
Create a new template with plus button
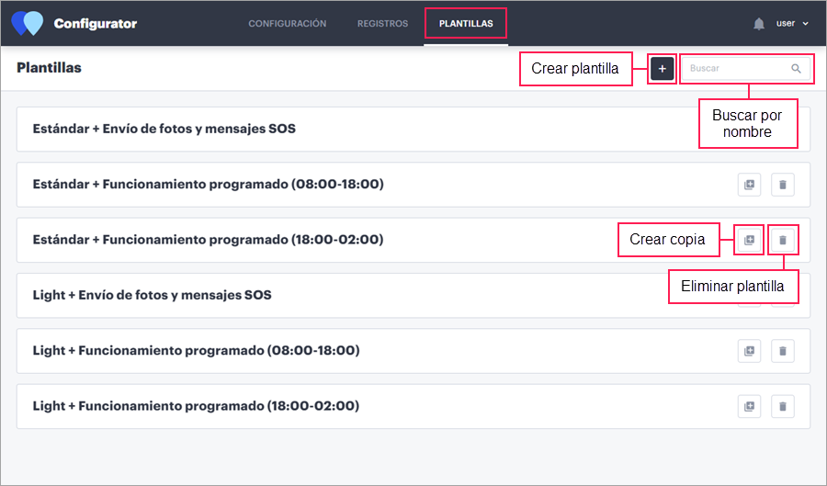click(663, 69)
